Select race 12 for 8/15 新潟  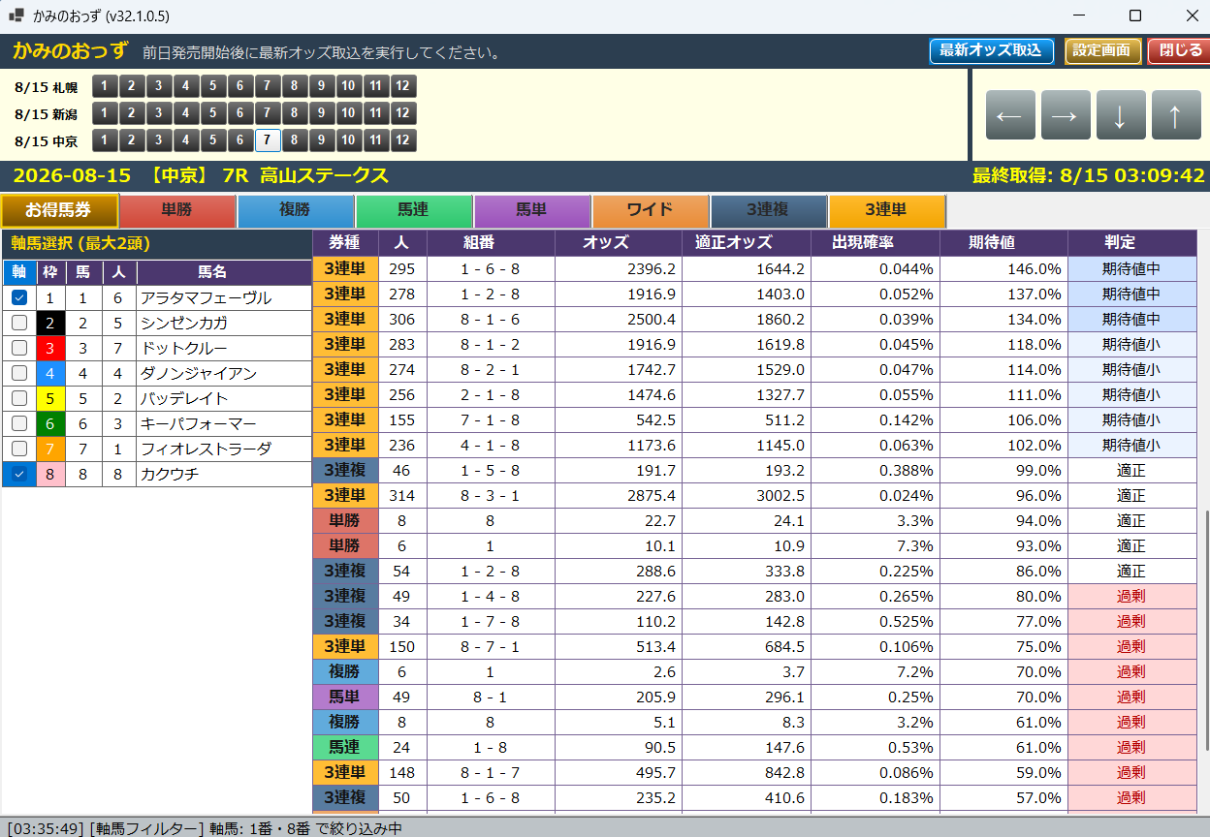click(x=403, y=113)
